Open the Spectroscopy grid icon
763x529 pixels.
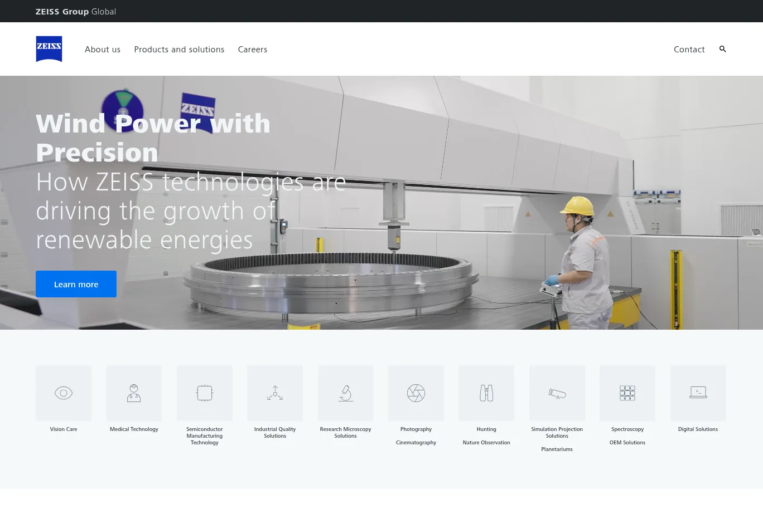[x=627, y=393]
